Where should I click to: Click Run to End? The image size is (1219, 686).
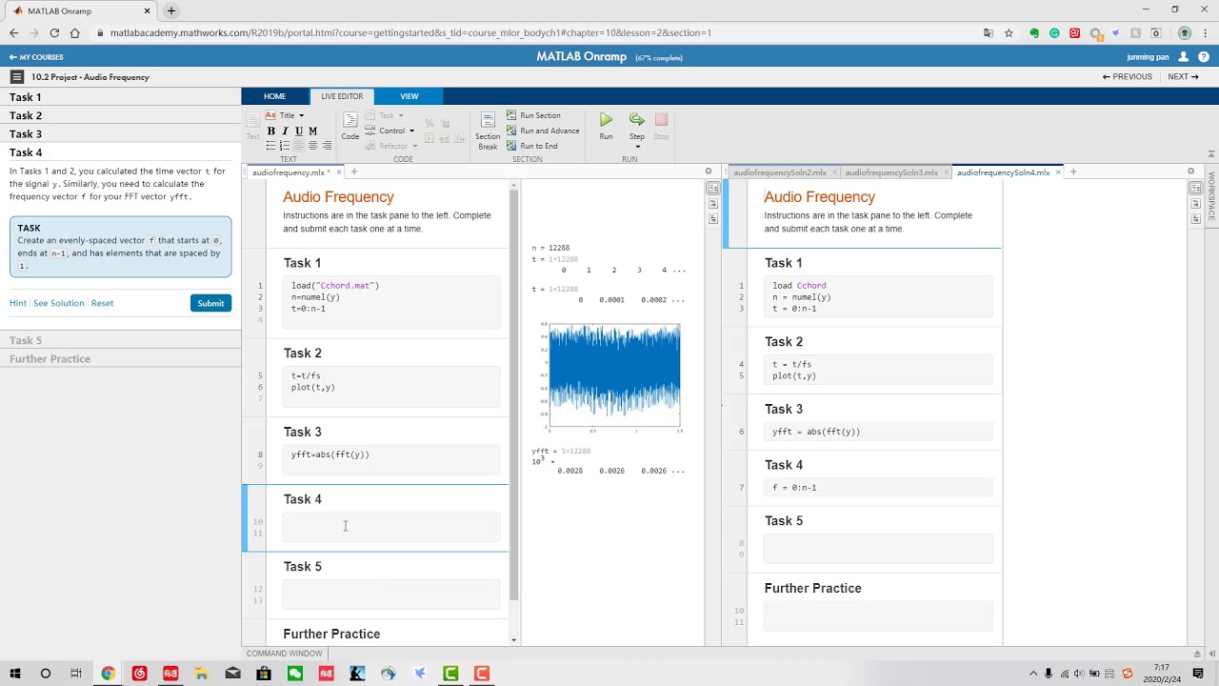click(x=531, y=146)
